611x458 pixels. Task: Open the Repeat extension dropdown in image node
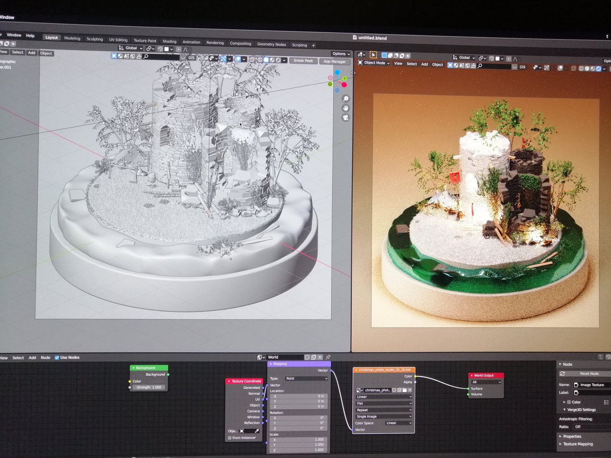(x=383, y=410)
